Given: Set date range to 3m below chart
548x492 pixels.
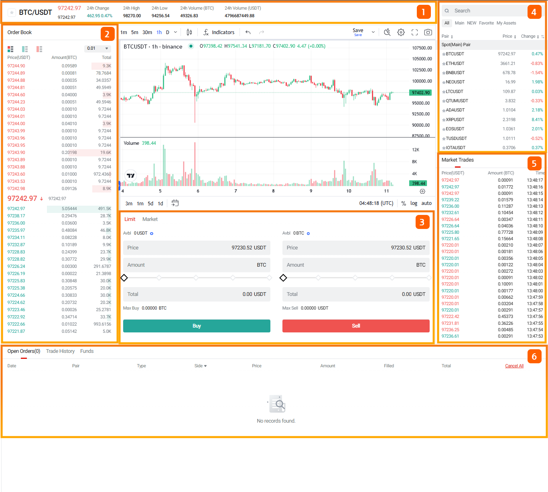Looking at the screenshot, I should point(129,204).
